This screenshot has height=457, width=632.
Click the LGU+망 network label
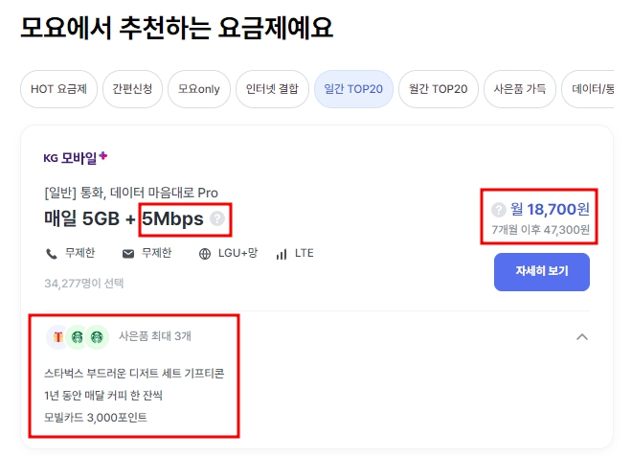(x=237, y=253)
